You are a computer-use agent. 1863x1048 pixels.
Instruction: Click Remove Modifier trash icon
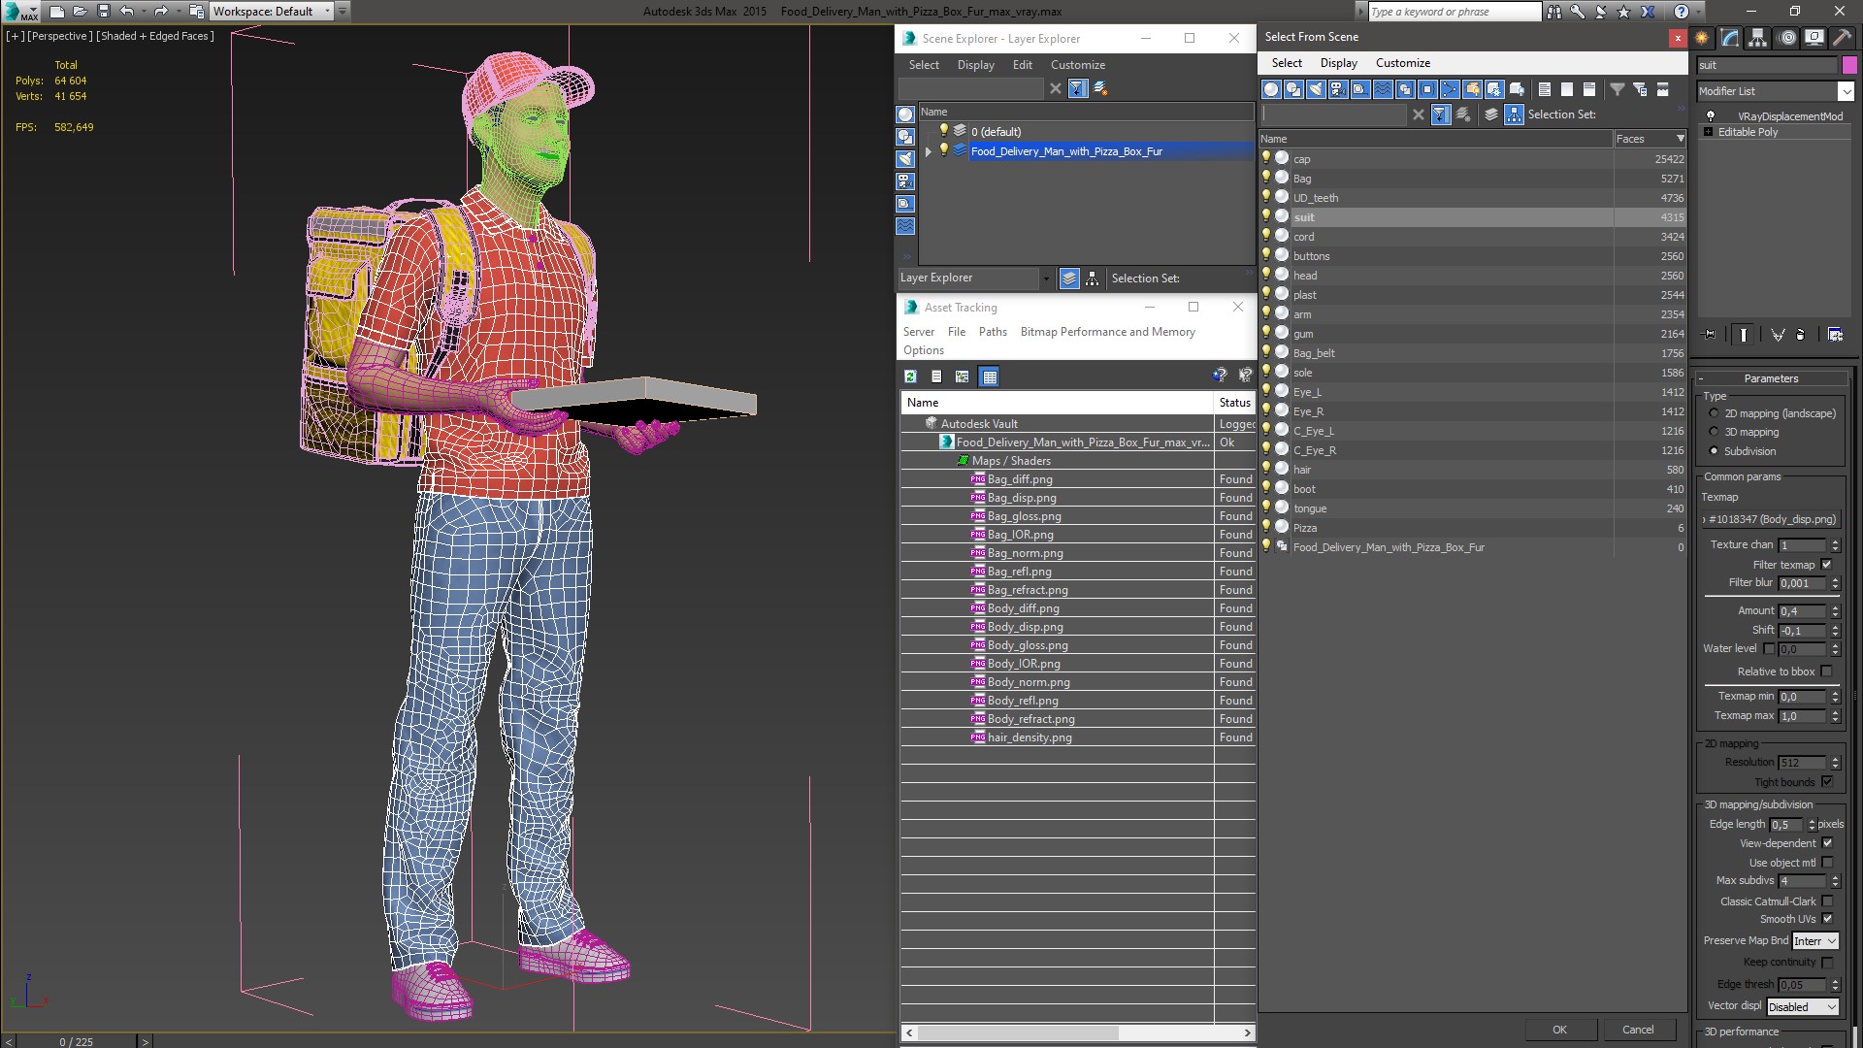pos(1801,335)
